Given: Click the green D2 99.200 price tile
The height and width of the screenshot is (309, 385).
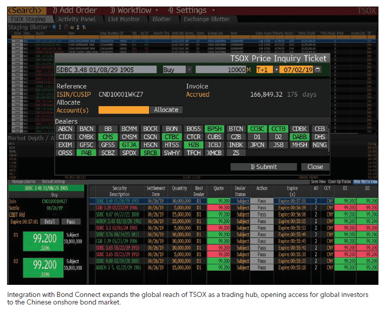Looking at the screenshot, I should [43, 268].
